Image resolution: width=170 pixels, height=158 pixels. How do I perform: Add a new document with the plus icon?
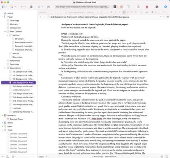pos(22,7)
